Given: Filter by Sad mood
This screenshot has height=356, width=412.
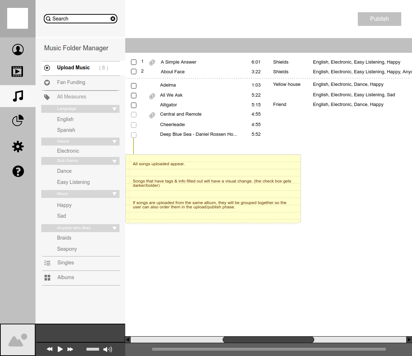Looking at the screenshot, I should 61,216.
